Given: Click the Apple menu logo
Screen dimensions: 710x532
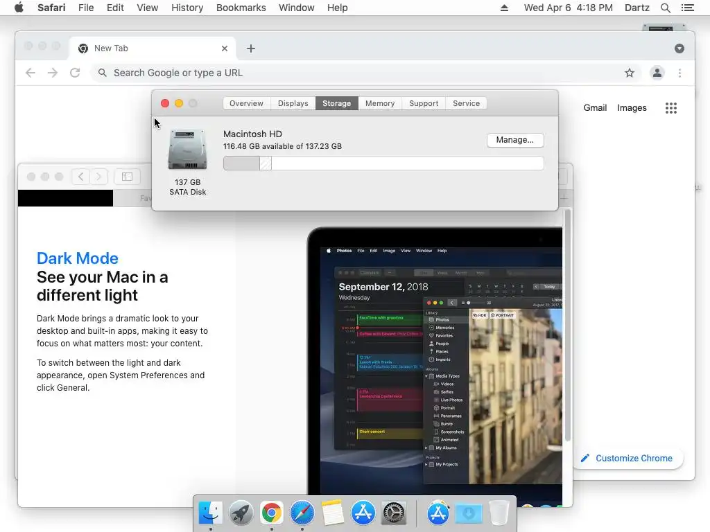Looking at the screenshot, I should (19, 8).
